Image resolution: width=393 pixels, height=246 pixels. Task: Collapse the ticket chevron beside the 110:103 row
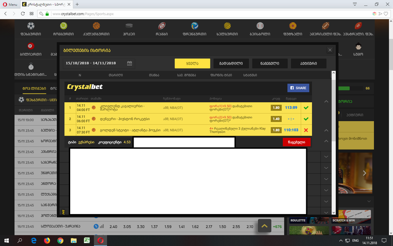(x=326, y=130)
